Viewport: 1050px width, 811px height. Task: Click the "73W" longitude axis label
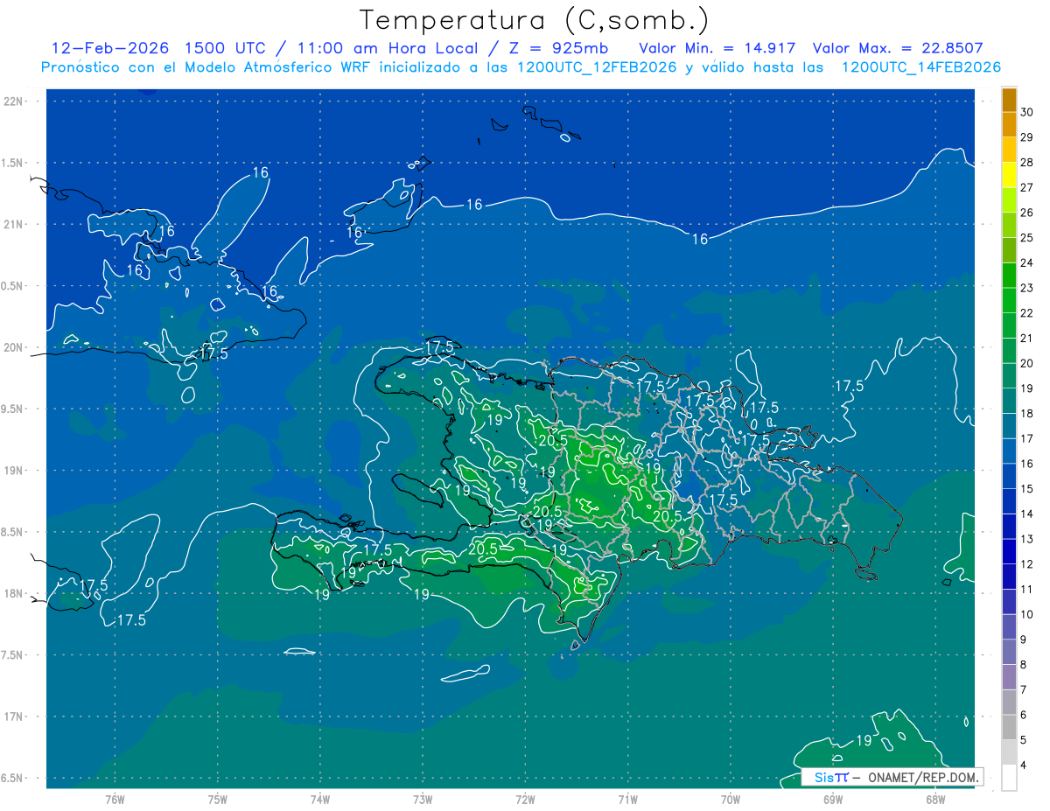423,800
